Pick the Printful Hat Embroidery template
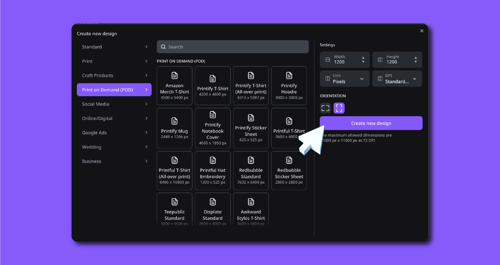This screenshot has height=265, width=500. coord(213,171)
